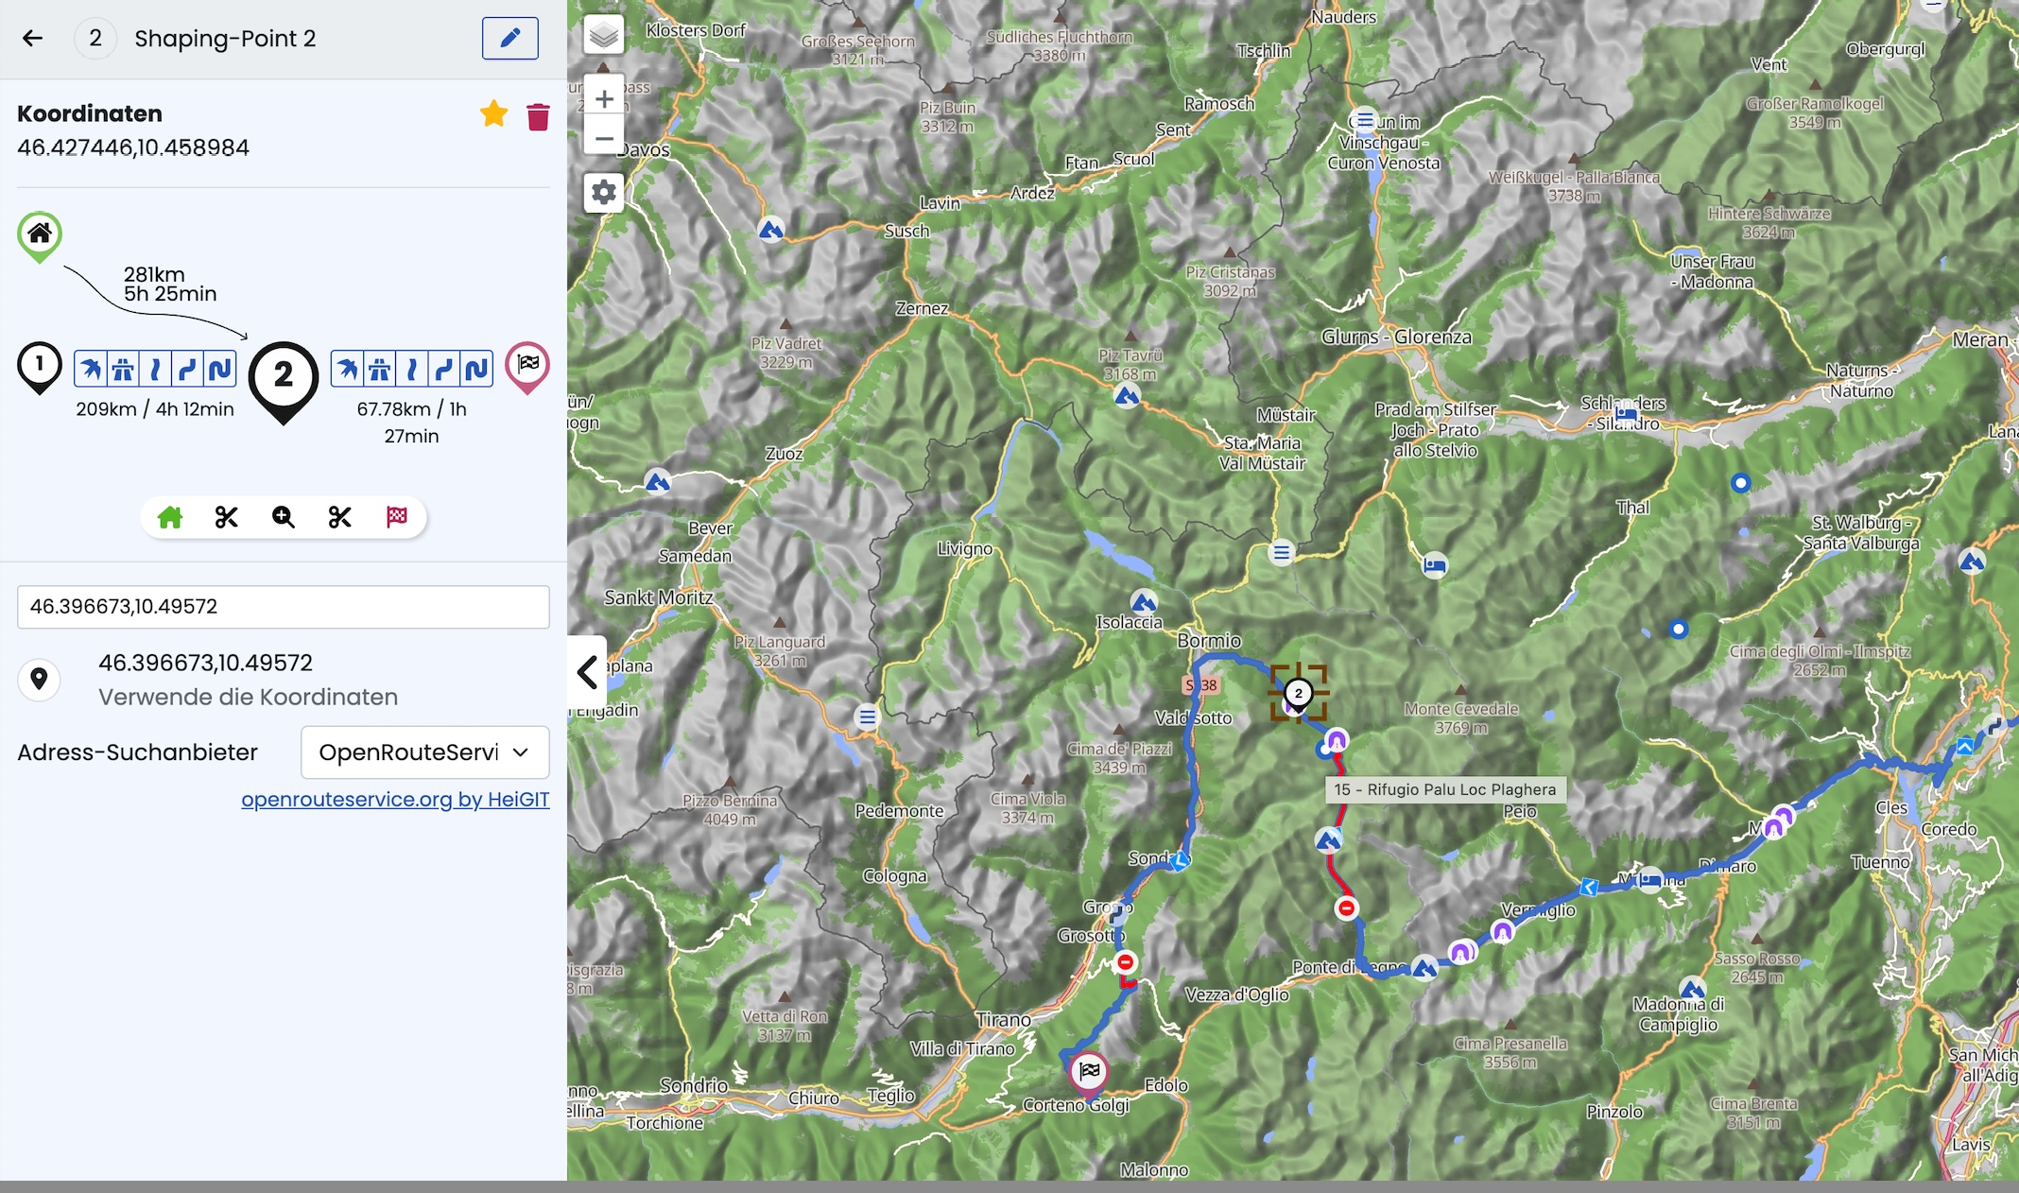
Task: Delete the point with the trash icon
Action: 538,117
